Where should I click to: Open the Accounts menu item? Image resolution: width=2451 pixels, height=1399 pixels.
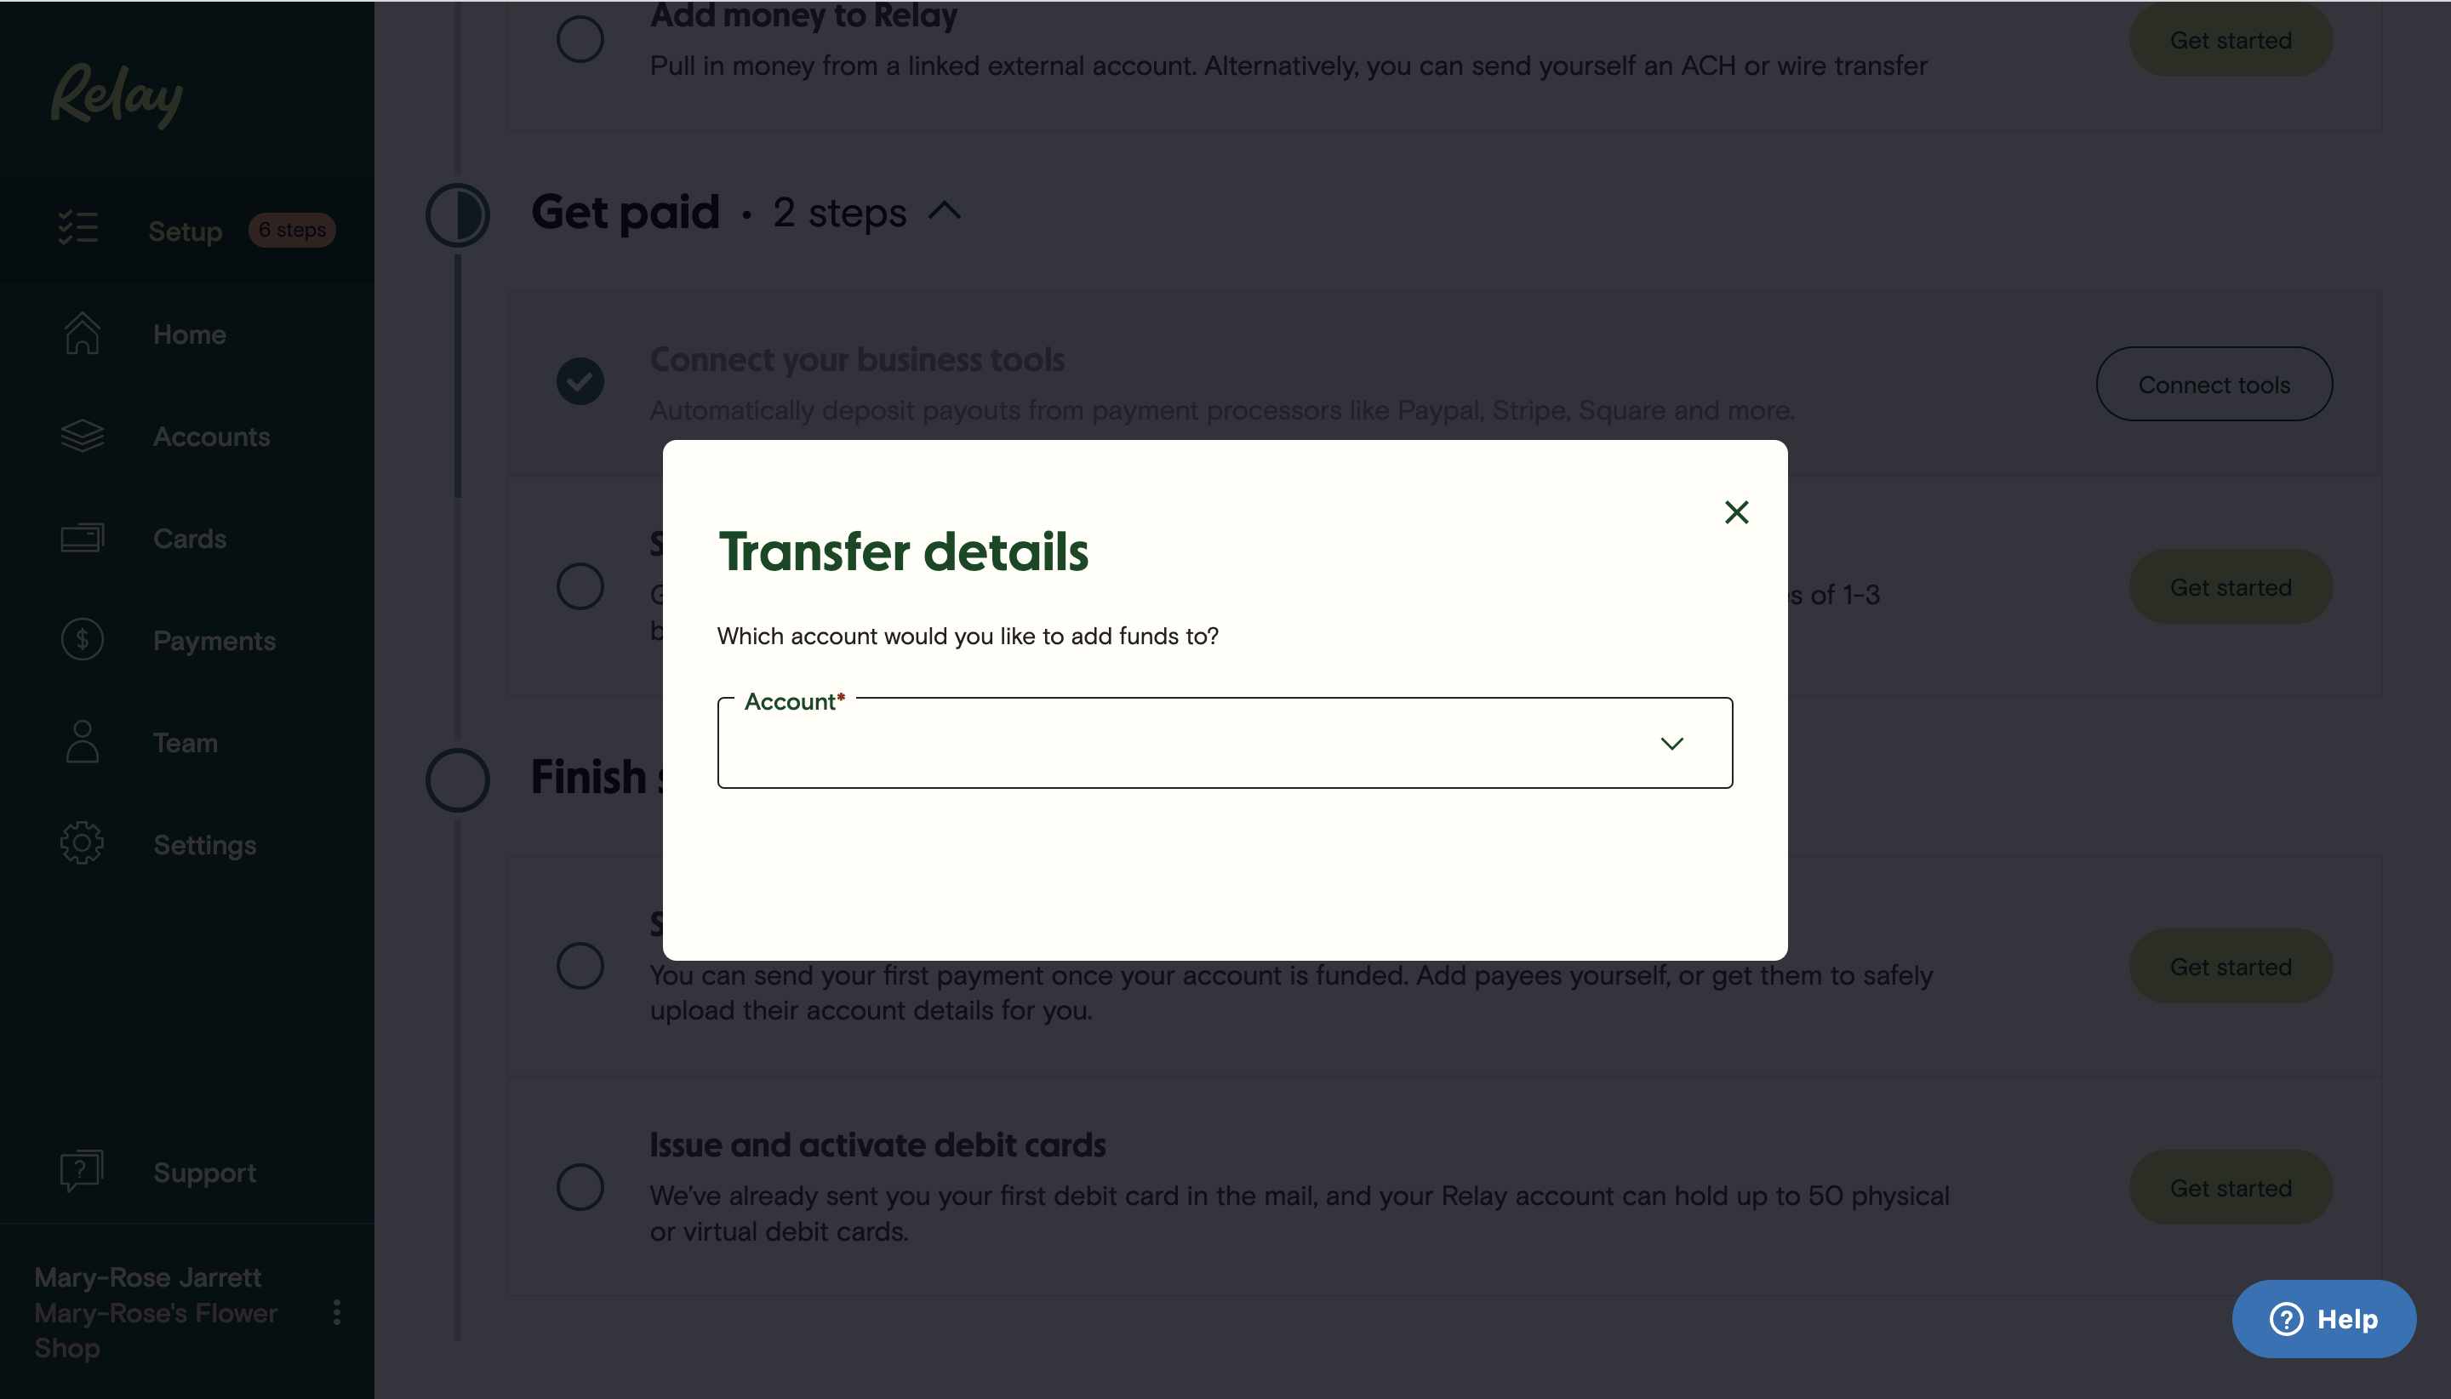coord(211,437)
